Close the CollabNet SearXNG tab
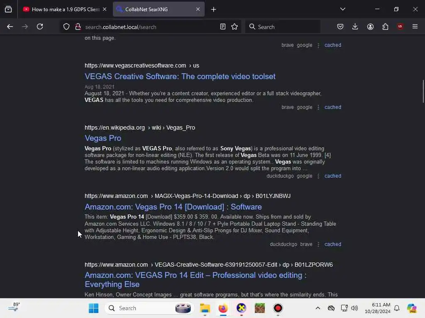 tap(198, 9)
